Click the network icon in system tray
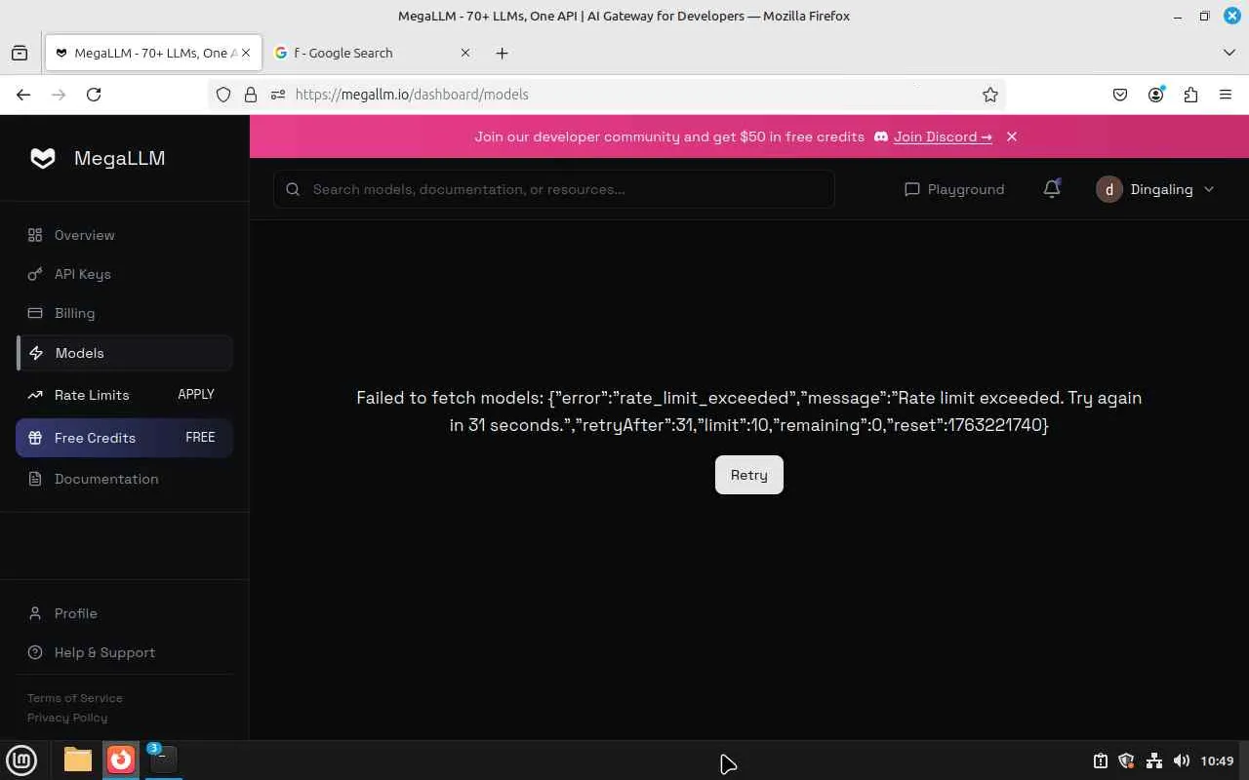 coord(1154,760)
